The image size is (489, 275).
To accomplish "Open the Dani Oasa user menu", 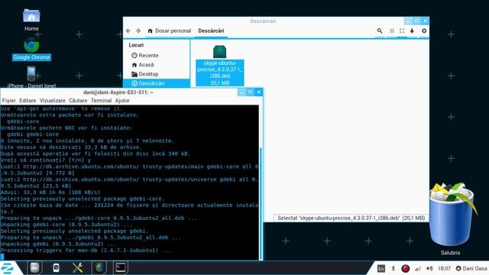I will [x=471, y=268].
